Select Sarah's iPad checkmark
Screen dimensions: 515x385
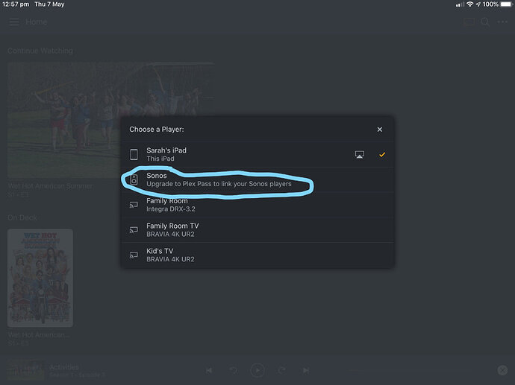(382, 154)
